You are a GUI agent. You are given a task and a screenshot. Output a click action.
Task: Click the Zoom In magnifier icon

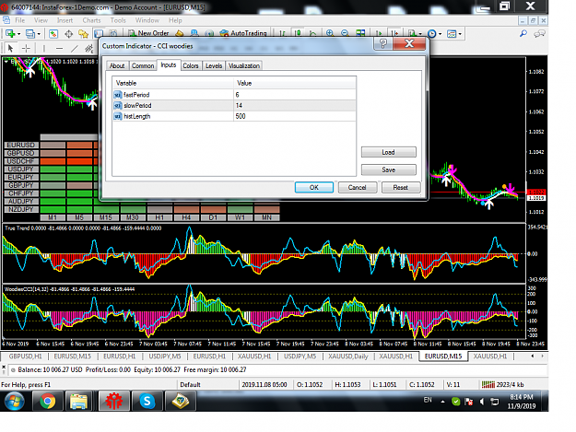[x=330, y=33]
